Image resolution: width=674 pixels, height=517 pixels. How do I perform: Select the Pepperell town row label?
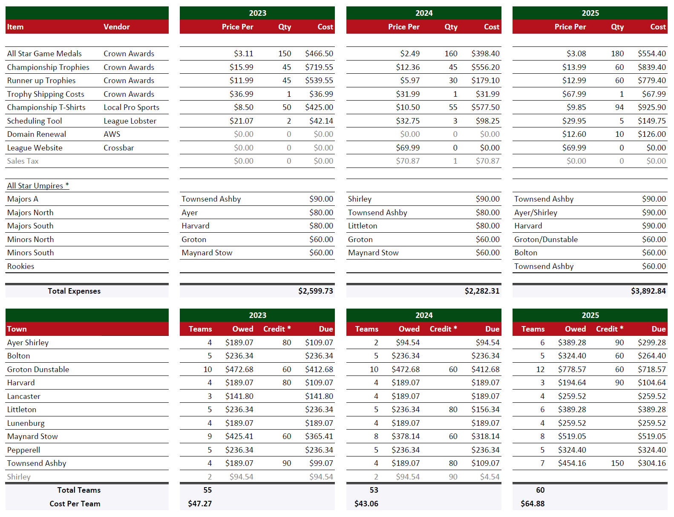(x=24, y=450)
